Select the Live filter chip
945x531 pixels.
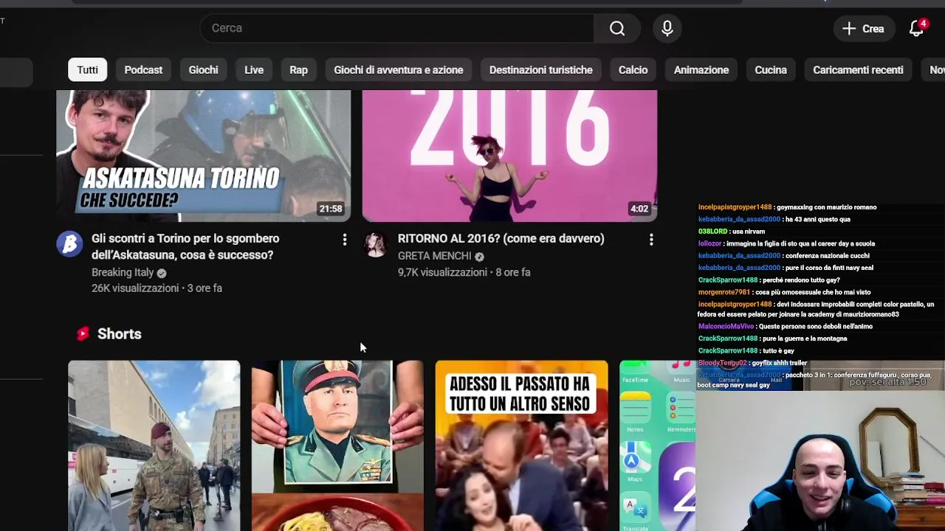tap(254, 70)
